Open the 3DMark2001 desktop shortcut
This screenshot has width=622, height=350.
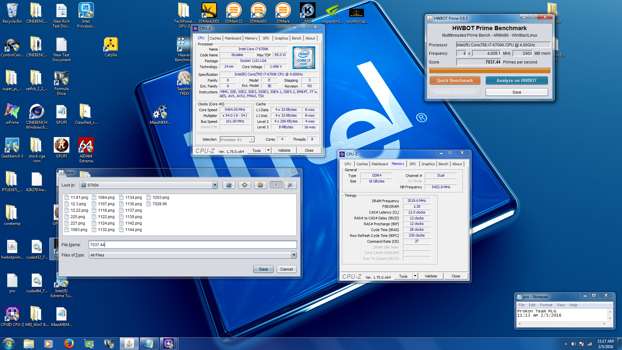[209, 13]
